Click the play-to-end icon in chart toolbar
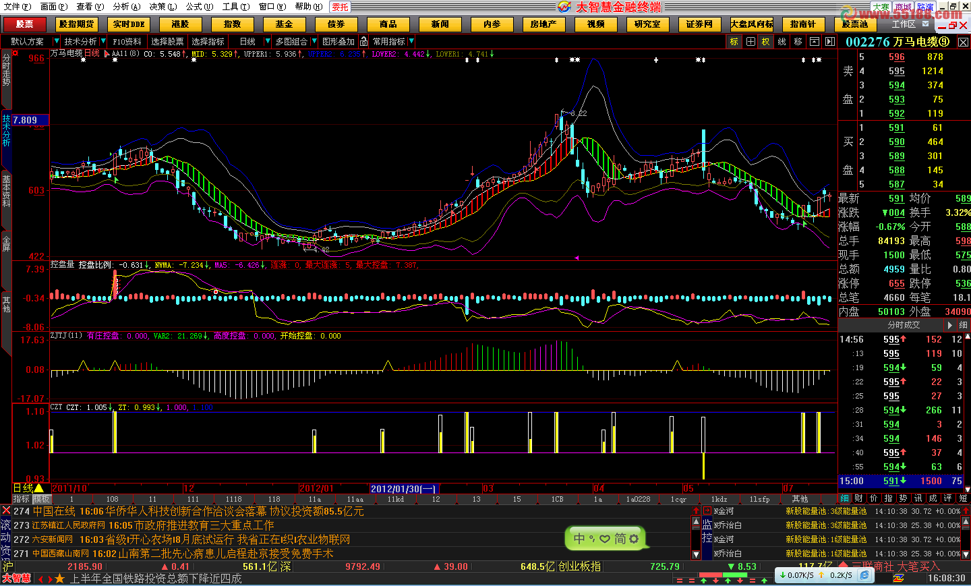The image size is (971, 586). point(830,41)
